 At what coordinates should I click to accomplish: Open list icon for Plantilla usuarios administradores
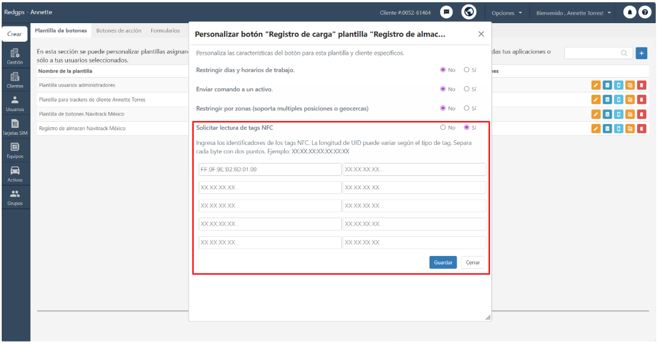(x=607, y=85)
